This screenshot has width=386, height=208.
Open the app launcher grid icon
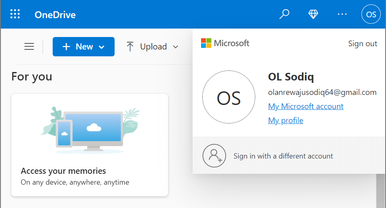[15, 14]
